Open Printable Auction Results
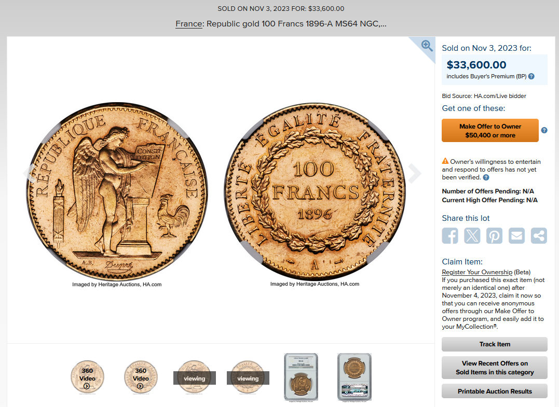The image size is (559, 407). (x=495, y=391)
